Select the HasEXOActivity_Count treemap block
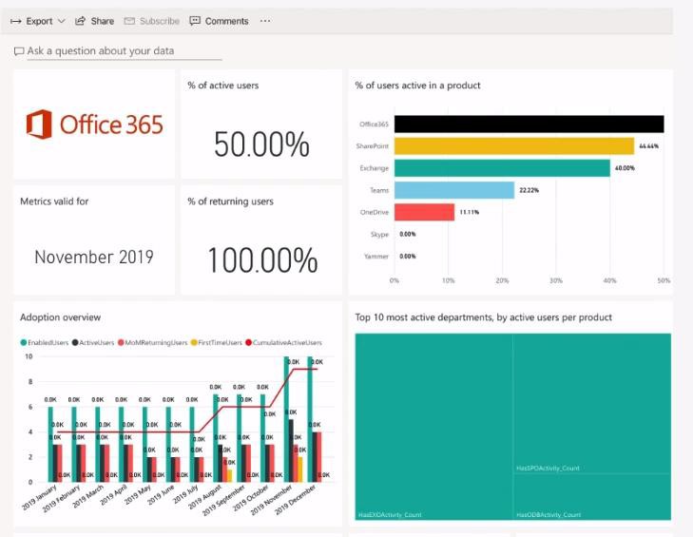Screen dimensions: 693x537 coord(433,427)
